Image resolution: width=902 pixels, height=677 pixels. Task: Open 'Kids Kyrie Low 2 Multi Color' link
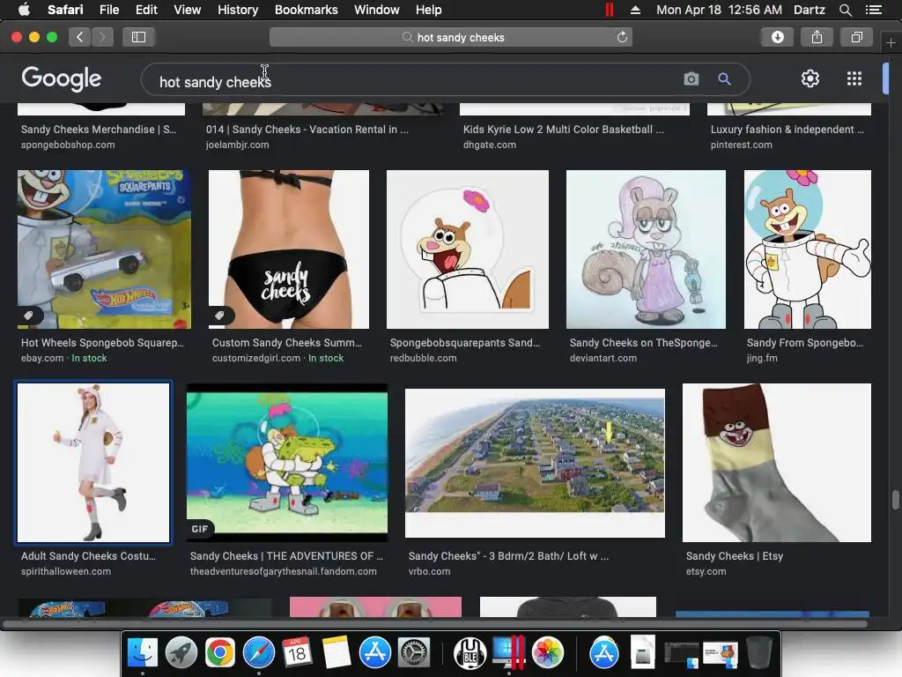[x=564, y=130]
